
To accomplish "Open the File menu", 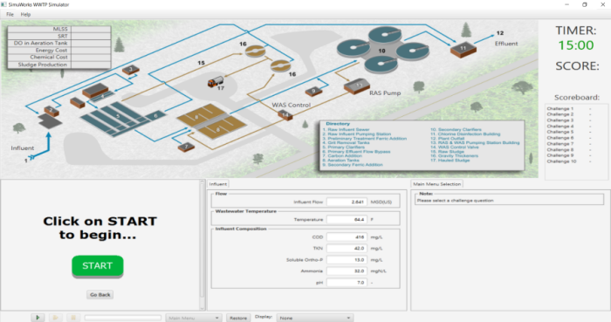I will [x=10, y=15].
